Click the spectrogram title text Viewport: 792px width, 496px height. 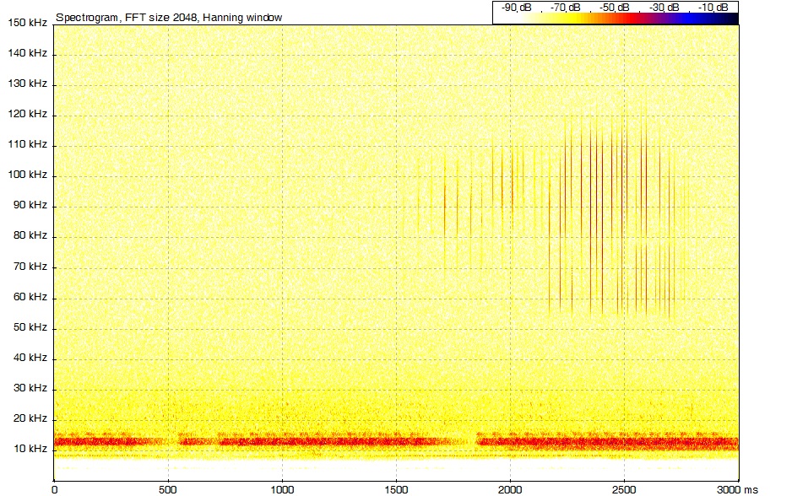[x=169, y=18]
